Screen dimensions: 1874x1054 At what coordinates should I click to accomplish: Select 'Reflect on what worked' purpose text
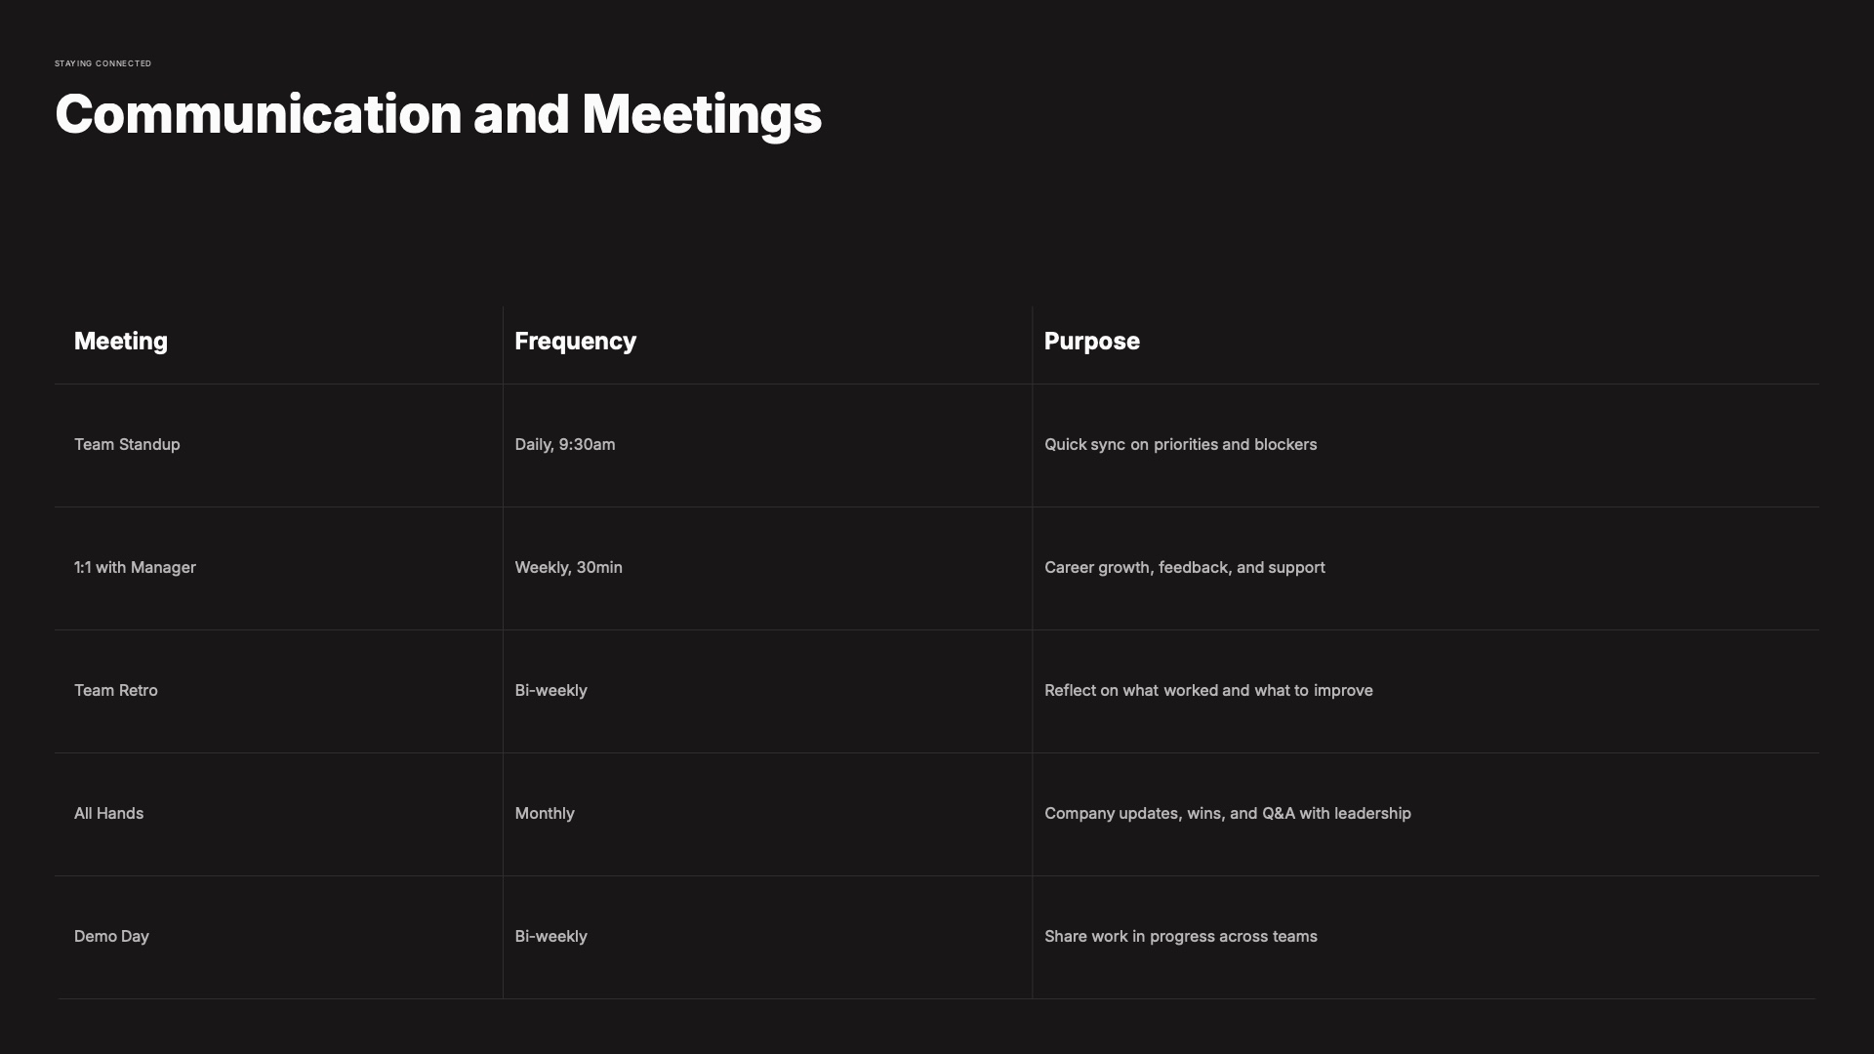point(1207,691)
